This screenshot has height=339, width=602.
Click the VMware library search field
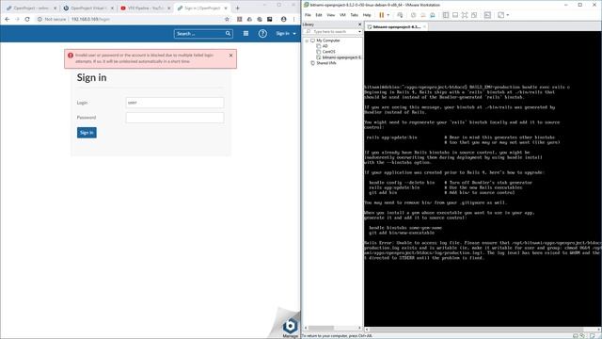(331, 31)
